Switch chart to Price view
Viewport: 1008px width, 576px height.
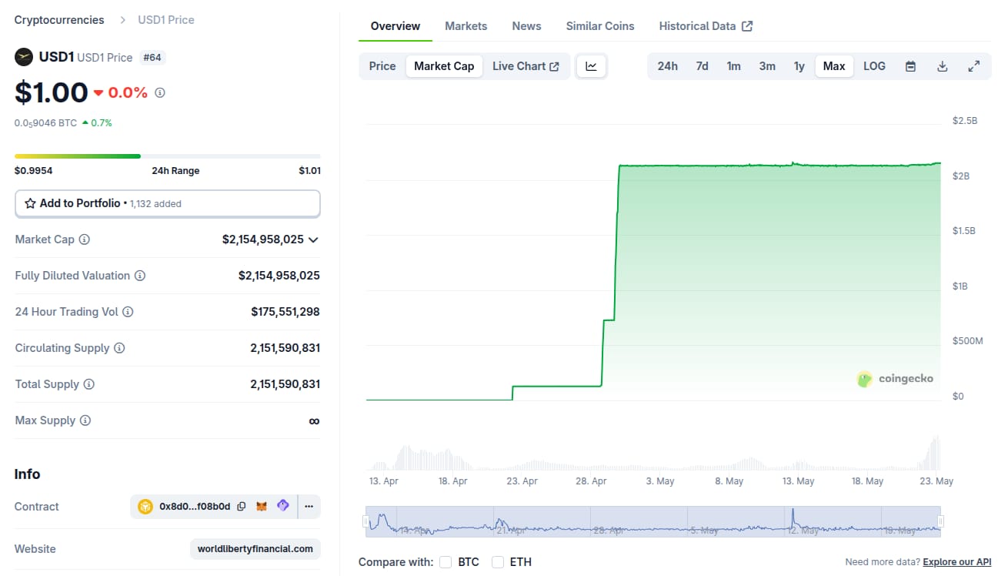coord(382,66)
